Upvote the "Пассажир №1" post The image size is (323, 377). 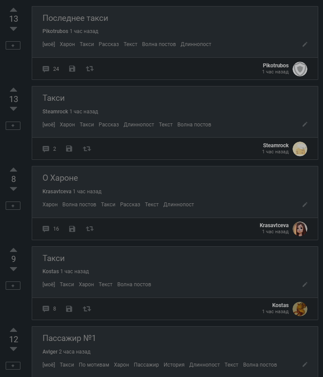(x=13, y=330)
